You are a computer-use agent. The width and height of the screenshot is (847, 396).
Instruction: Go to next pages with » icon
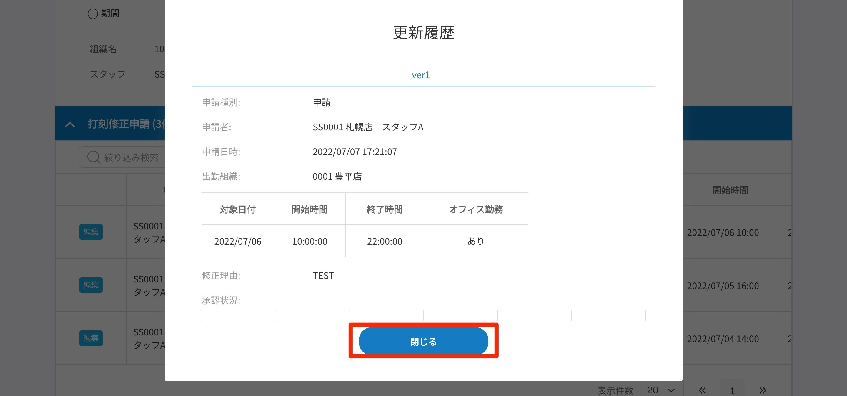763,390
